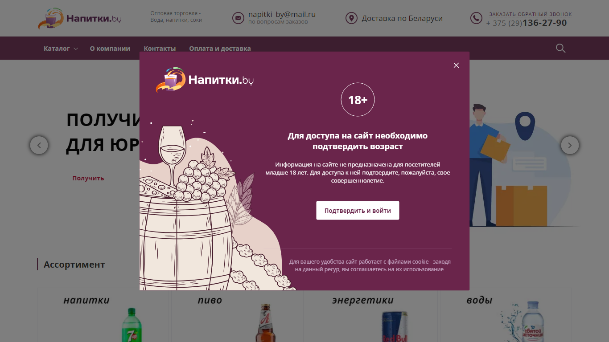Click the Получить link on banner
The height and width of the screenshot is (342, 609).
coord(88,178)
